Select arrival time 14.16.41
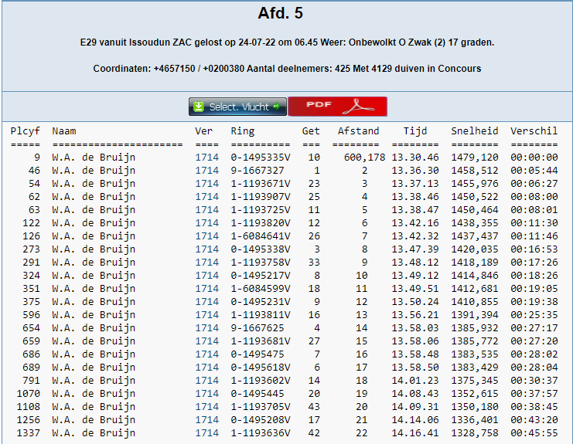 (x=415, y=433)
